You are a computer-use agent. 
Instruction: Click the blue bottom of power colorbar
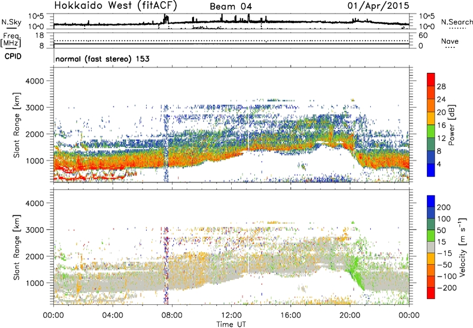pos(431,171)
